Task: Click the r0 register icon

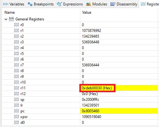Action: tap(16, 25)
